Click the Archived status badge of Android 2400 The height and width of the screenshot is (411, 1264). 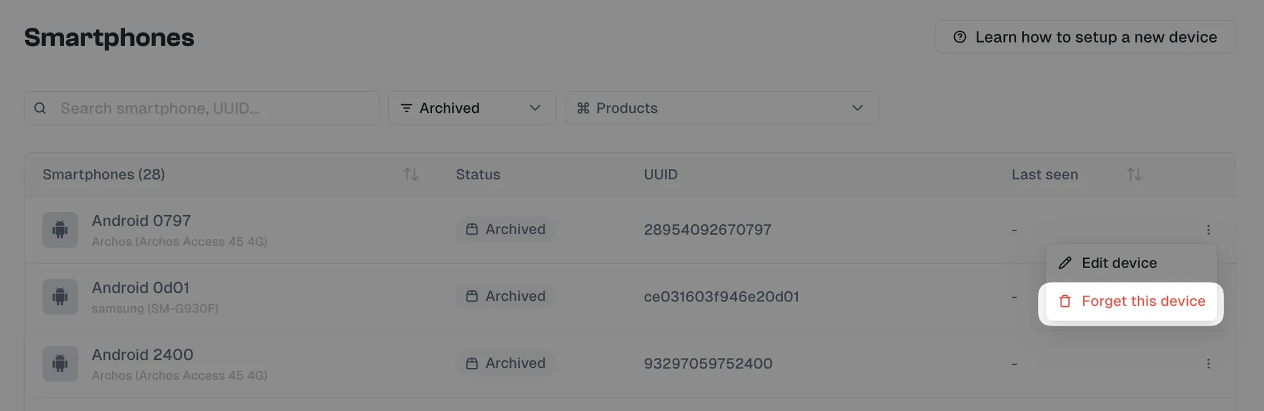coord(505,364)
